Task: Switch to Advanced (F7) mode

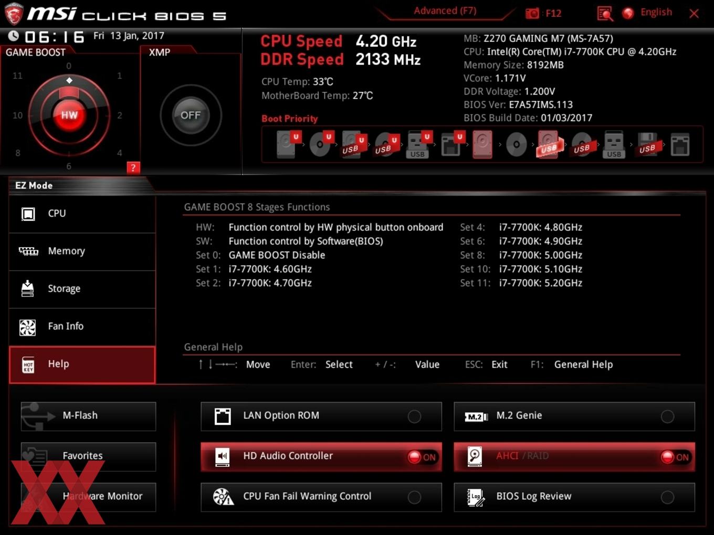Action: [445, 10]
